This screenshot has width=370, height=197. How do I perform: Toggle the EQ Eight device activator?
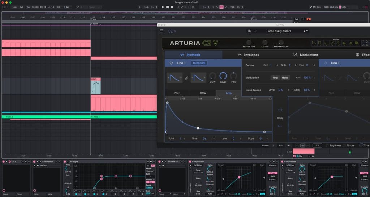click(x=65, y=162)
